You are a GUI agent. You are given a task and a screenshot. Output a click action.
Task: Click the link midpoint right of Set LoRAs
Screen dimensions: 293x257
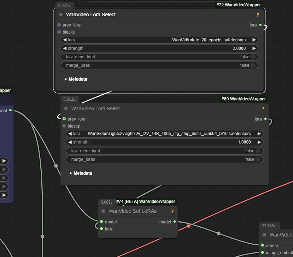tap(218, 233)
